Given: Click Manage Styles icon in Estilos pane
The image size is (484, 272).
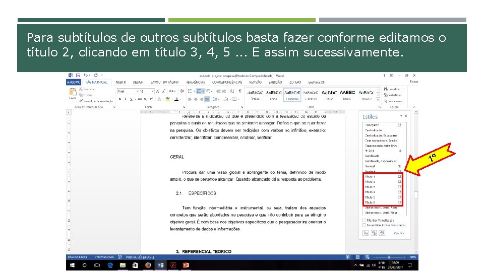Looking at the screenshot, I should click(382, 233).
